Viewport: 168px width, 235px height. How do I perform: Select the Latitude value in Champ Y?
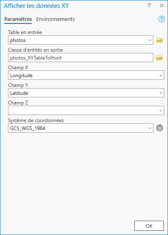point(19,93)
